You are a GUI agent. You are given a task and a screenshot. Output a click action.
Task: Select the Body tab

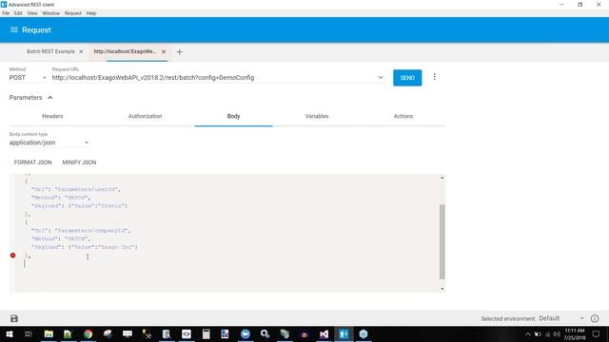[233, 116]
